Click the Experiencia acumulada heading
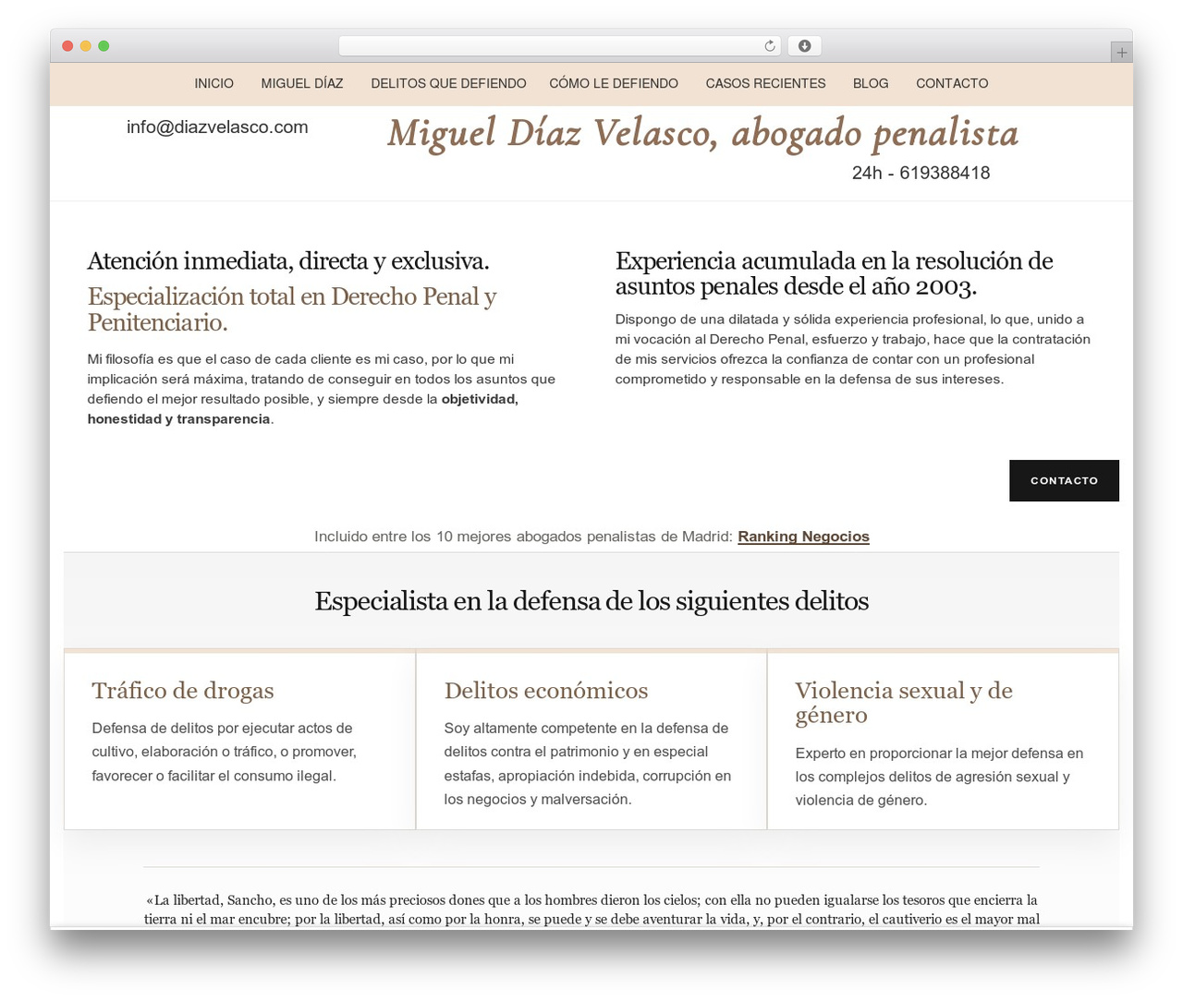This screenshot has width=1183, height=1001. point(834,273)
